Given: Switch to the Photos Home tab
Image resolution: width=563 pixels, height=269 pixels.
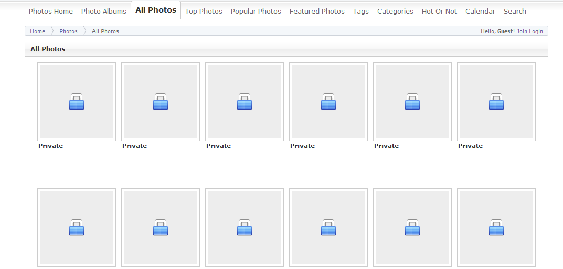Looking at the screenshot, I should pyautogui.click(x=50, y=12).
